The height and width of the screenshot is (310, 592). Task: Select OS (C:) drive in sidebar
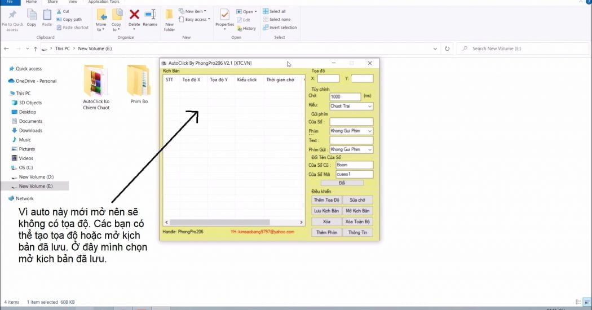coord(26,167)
